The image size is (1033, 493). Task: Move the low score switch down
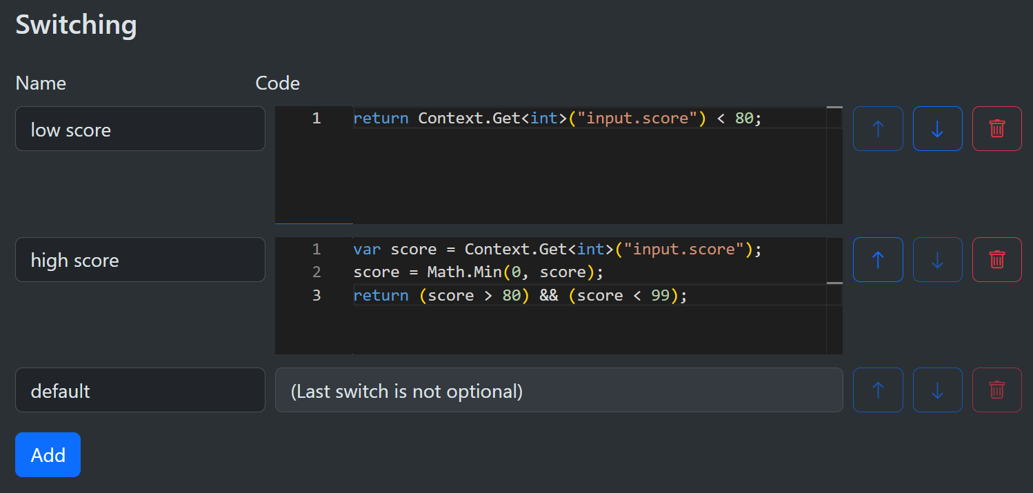[x=937, y=129]
